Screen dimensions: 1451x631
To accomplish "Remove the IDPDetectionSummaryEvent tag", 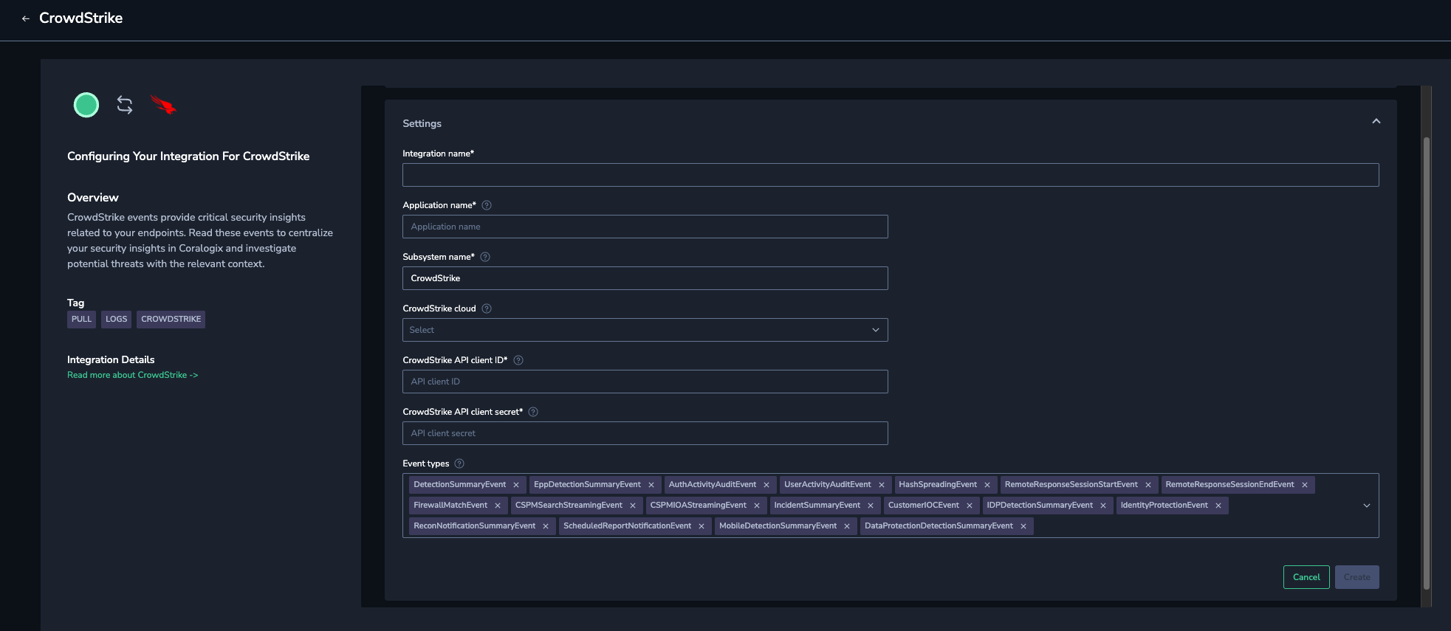I will pos(1103,506).
